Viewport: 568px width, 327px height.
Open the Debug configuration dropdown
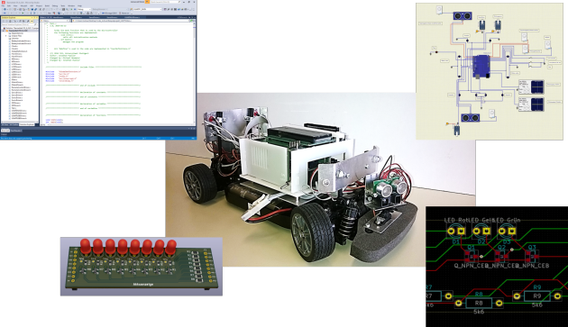click(84, 9)
